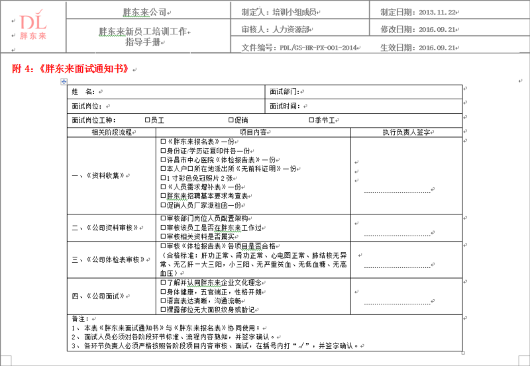Click 生效日期：2016.09.21 text
Viewport: 530px width, 366px height.
tap(418, 48)
